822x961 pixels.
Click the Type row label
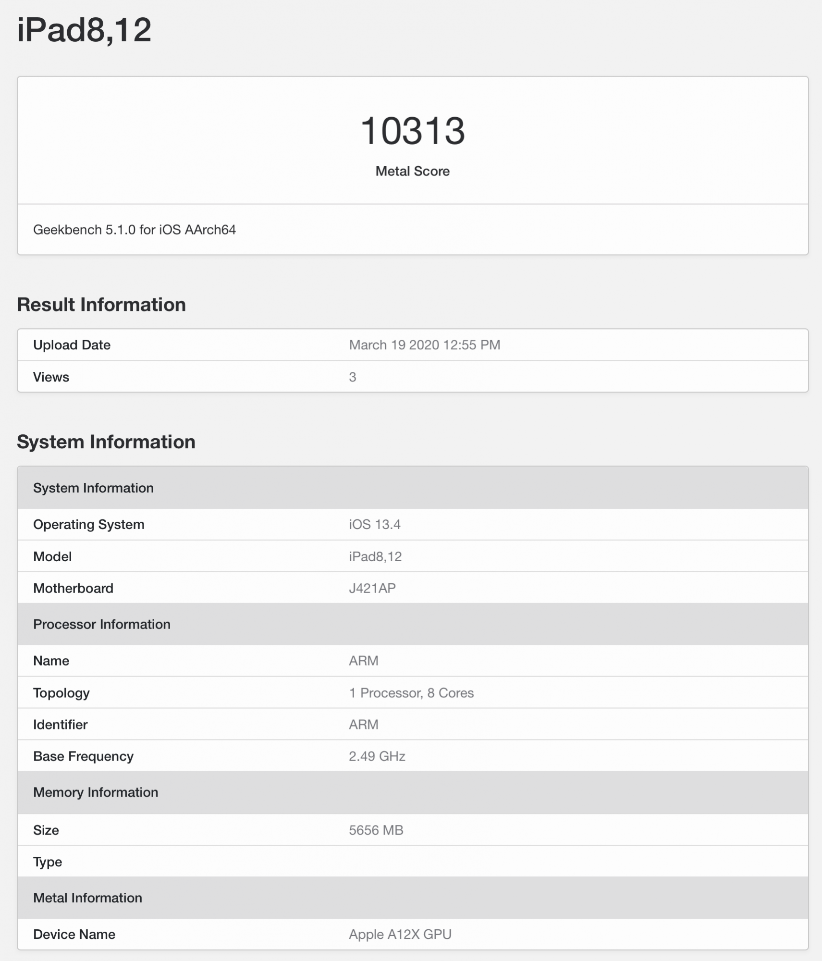(48, 862)
